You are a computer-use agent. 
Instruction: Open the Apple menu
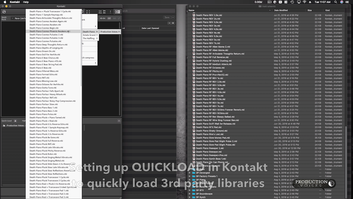click(x=5, y=2)
